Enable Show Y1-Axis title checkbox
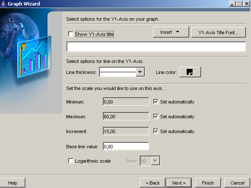The image size is (251, 188). tap(71, 34)
